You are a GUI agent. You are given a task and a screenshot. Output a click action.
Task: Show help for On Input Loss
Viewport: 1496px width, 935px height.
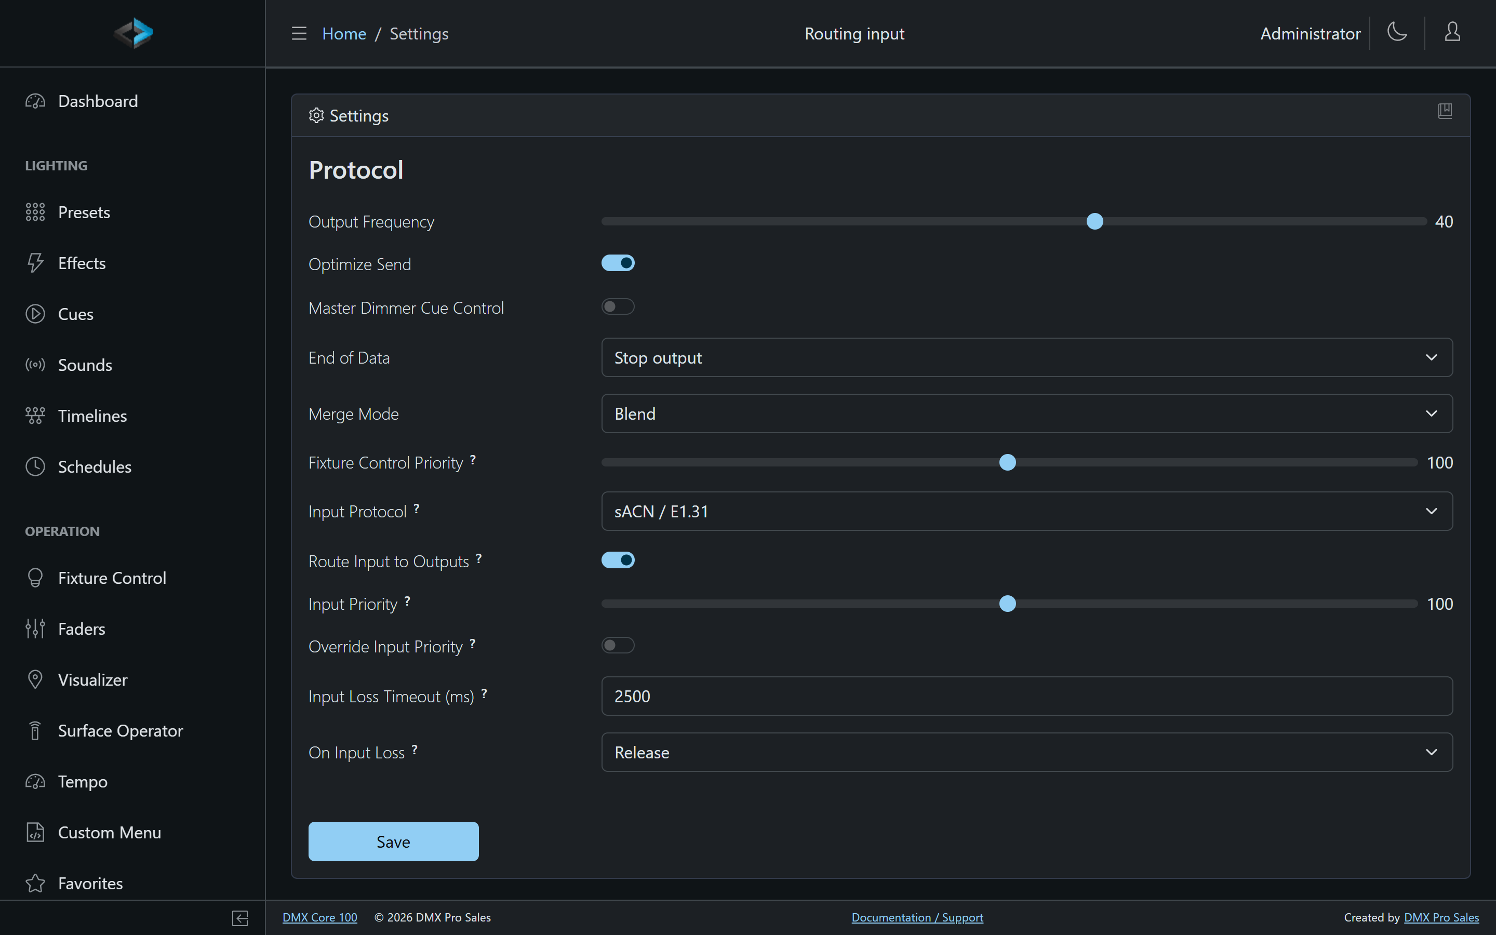coord(414,750)
